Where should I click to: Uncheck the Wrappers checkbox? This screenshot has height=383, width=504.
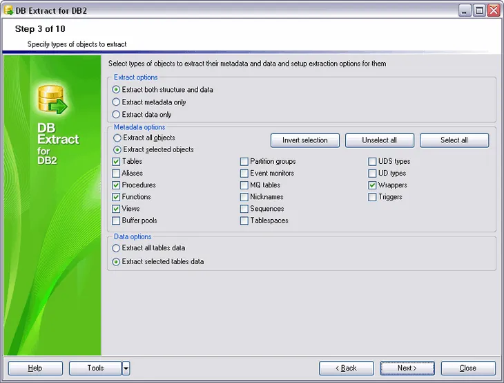pos(372,185)
